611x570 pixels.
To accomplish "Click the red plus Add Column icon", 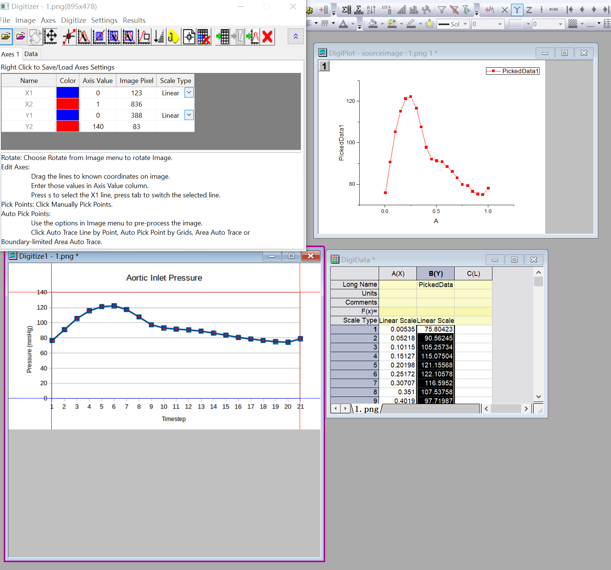I will (324, 10).
